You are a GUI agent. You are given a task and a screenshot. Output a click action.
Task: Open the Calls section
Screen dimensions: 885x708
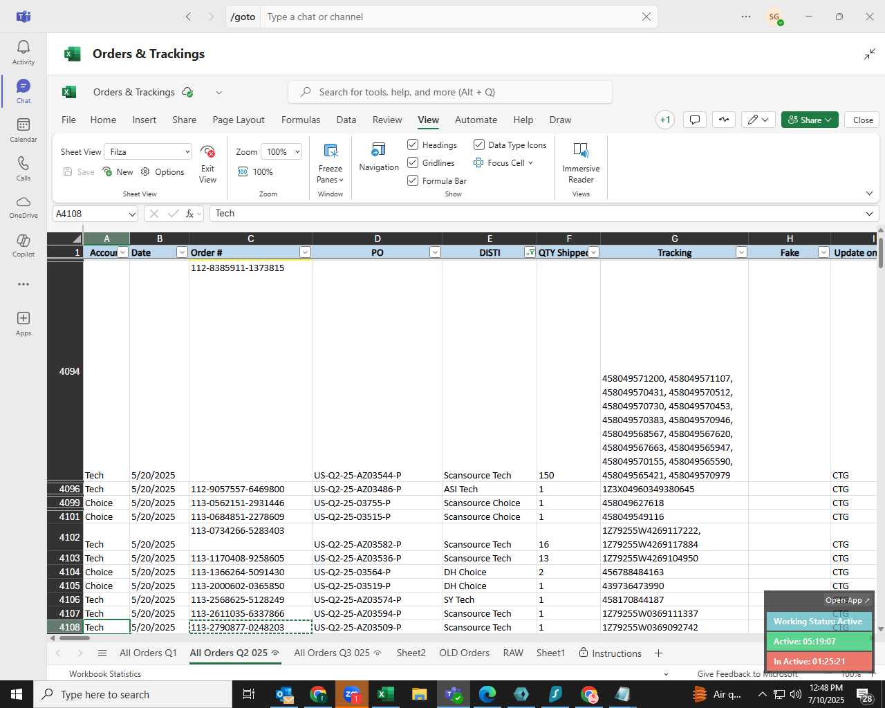[x=24, y=169]
